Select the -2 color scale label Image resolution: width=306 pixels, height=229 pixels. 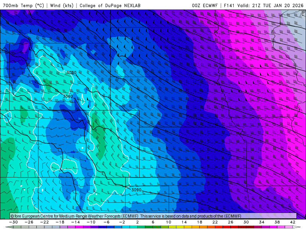tap(122, 222)
